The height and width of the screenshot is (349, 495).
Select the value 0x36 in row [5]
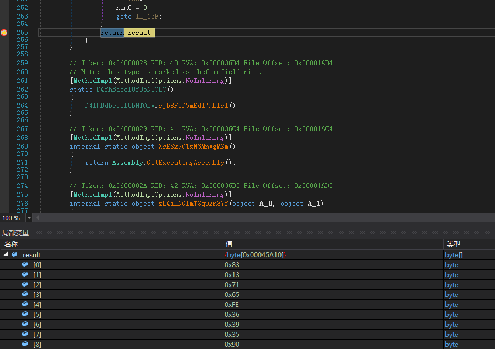[x=232, y=315]
